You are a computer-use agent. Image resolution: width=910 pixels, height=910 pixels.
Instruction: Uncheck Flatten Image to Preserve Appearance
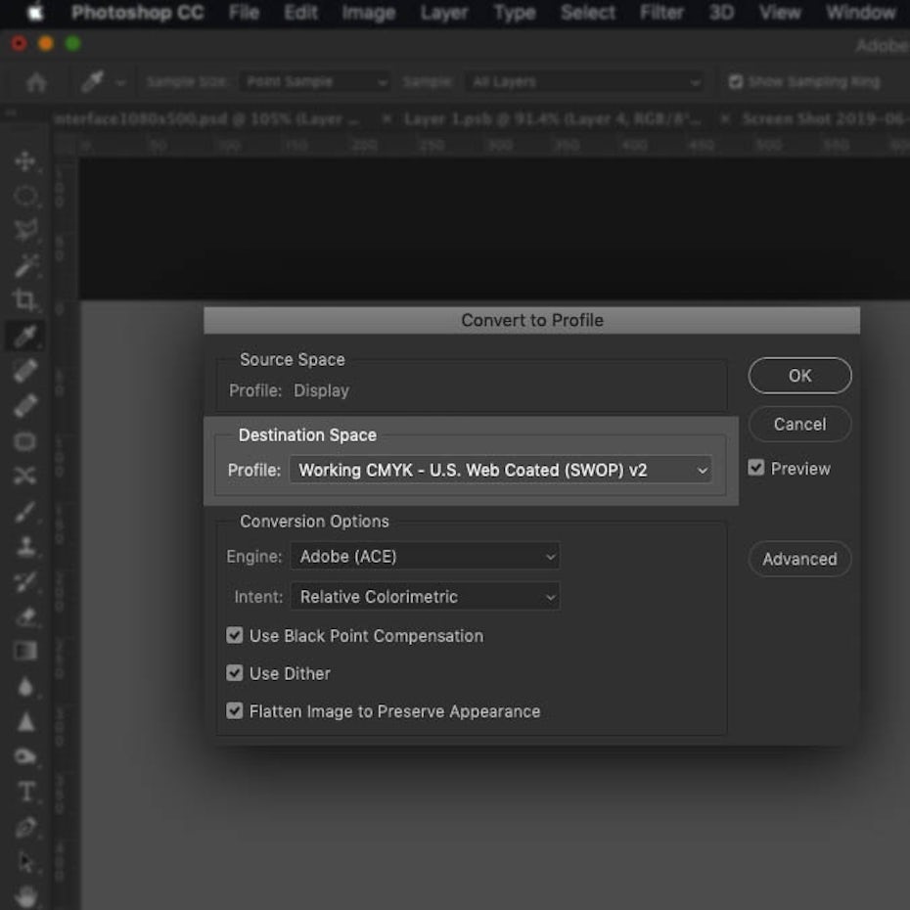[x=234, y=710]
